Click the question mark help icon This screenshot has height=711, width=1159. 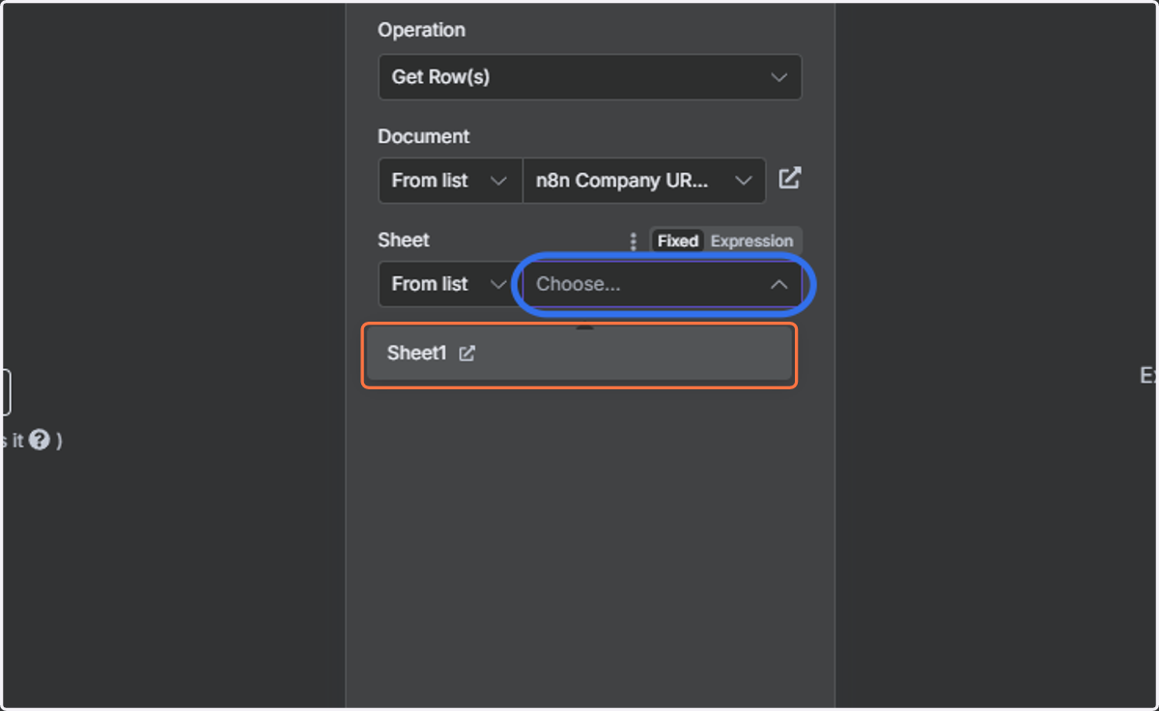(39, 441)
